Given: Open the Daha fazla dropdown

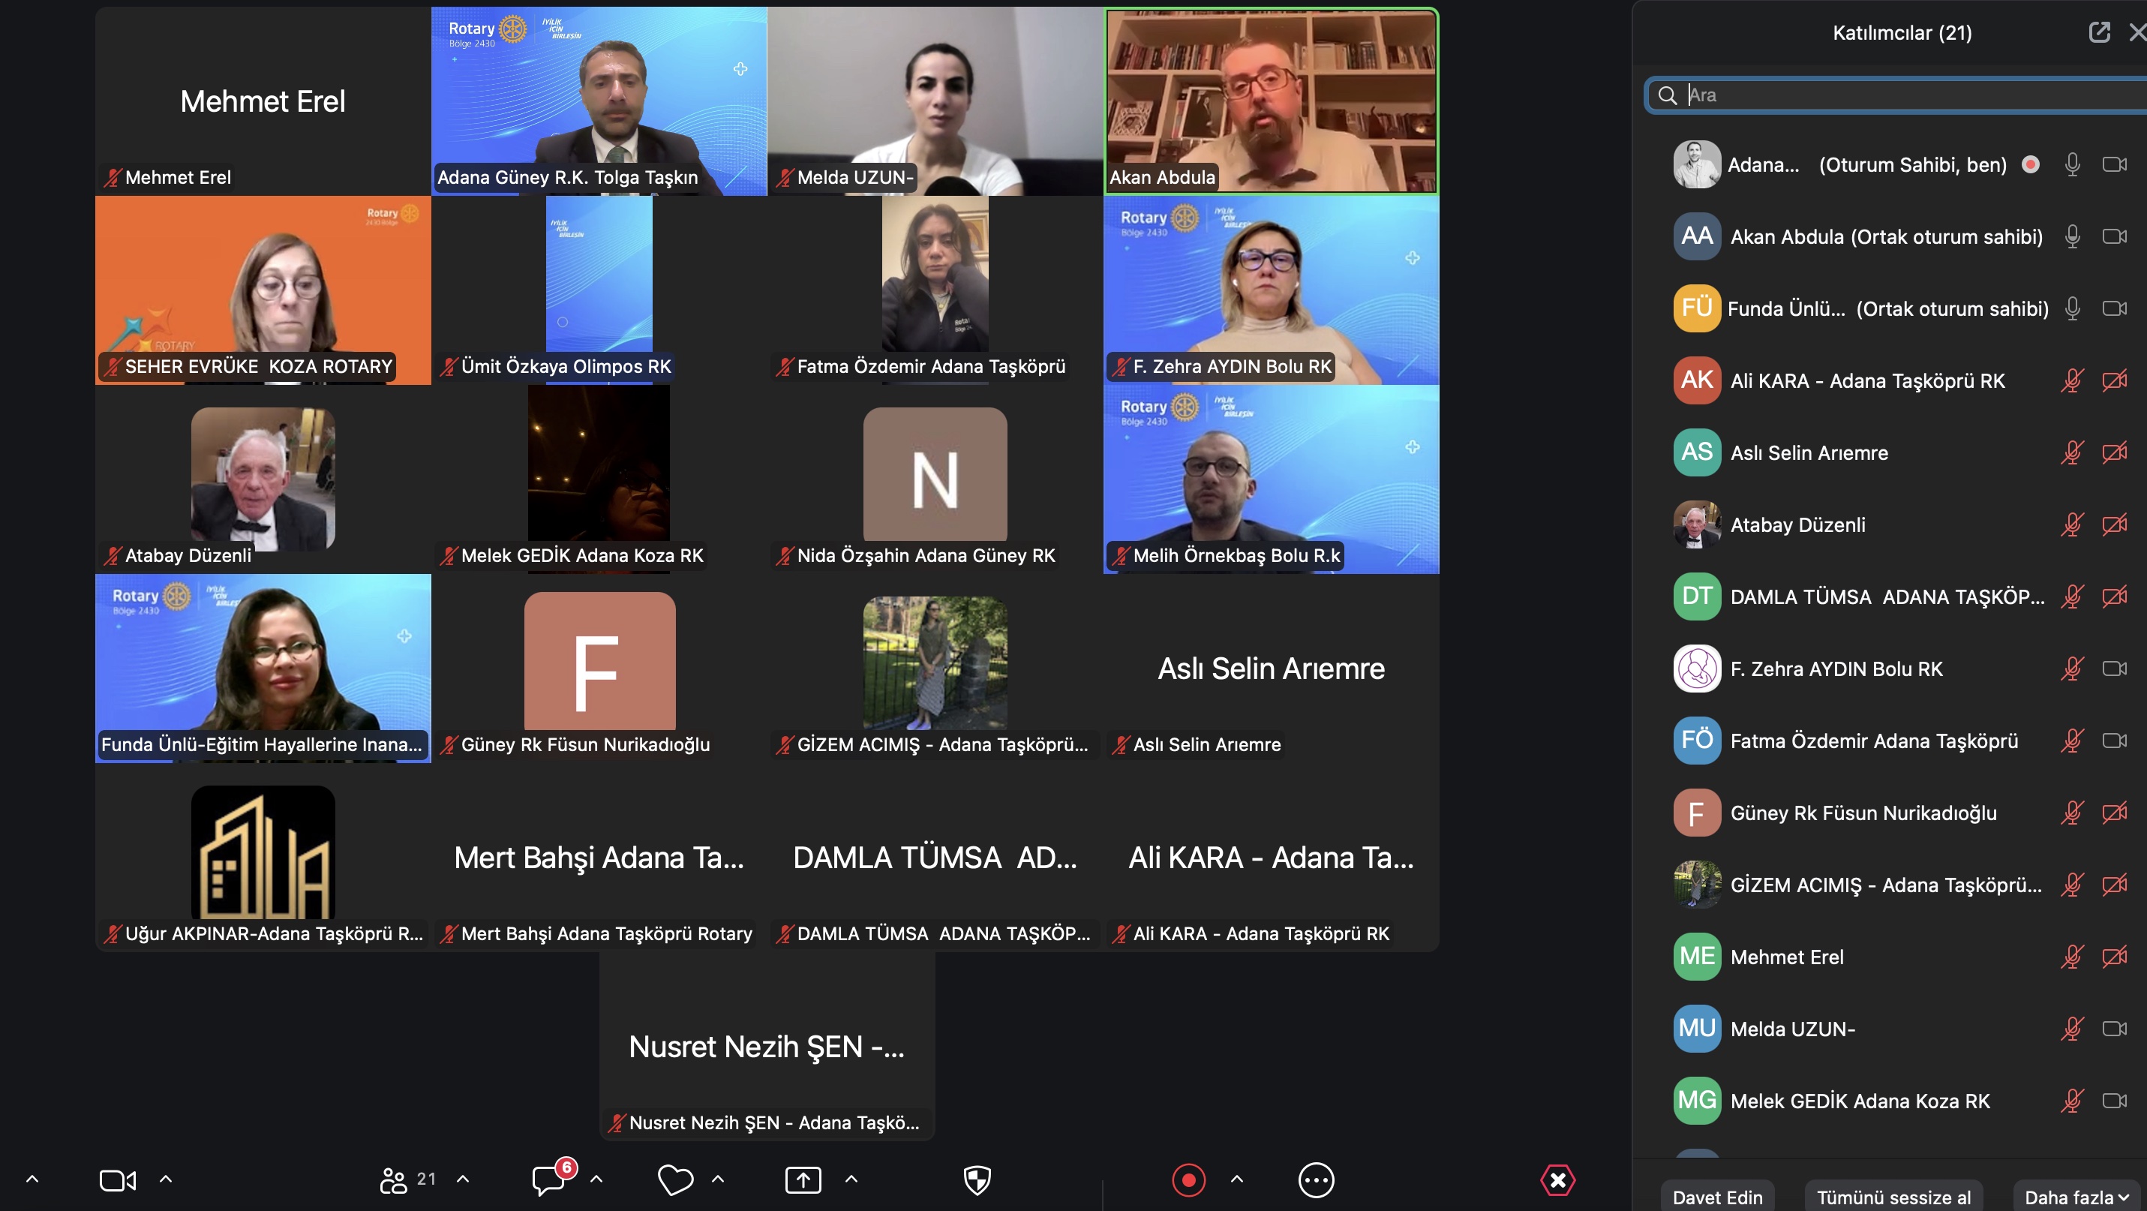Looking at the screenshot, I should (x=2076, y=1197).
